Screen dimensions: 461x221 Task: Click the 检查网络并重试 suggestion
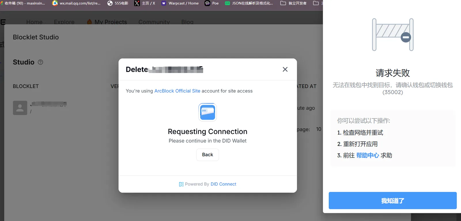click(363, 133)
